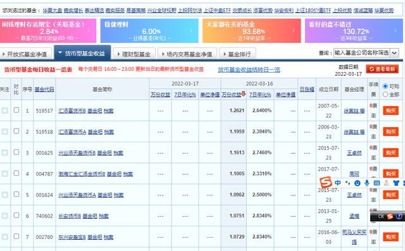Open the fund company filter dropdown arrow
Screen dimensions: 405x251
point(394,53)
